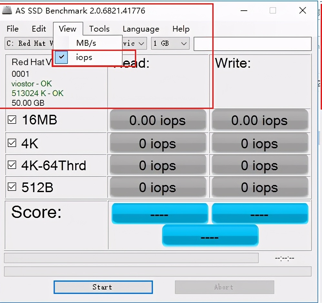Choose MB/s in the View menu

click(88, 43)
